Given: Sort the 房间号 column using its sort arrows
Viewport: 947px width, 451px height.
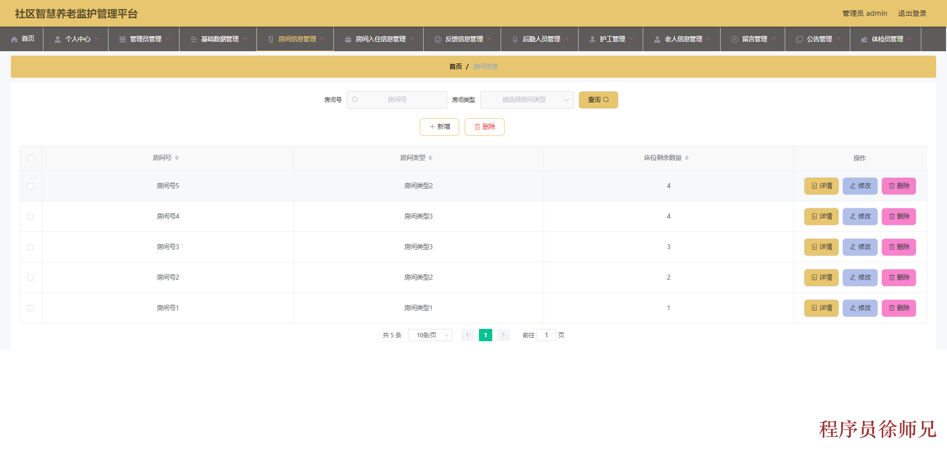Looking at the screenshot, I should point(177,158).
